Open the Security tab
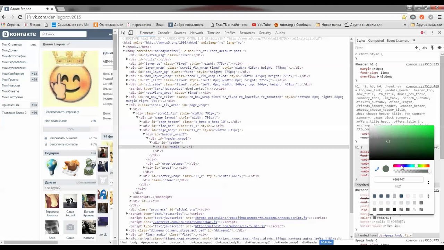 [265, 33]
